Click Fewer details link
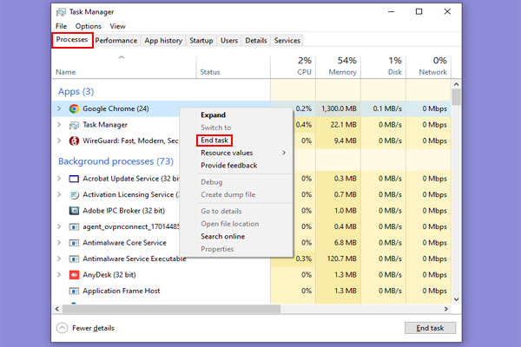521x347 pixels. point(93,328)
